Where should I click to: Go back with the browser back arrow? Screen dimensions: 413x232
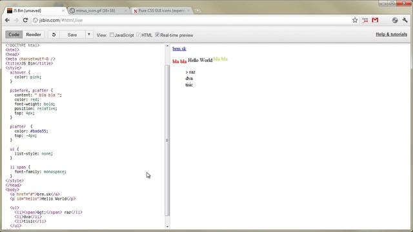coord(7,20)
